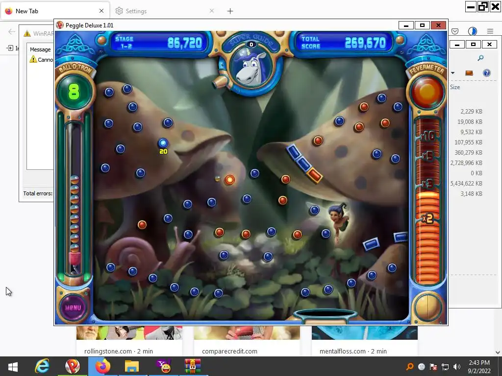Open the Firefox hamburger menu

pos(490,31)
